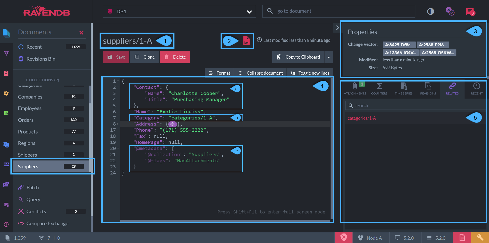
Task: Collapse line 1 fold arrow in editor
Action: click(118, 81)
